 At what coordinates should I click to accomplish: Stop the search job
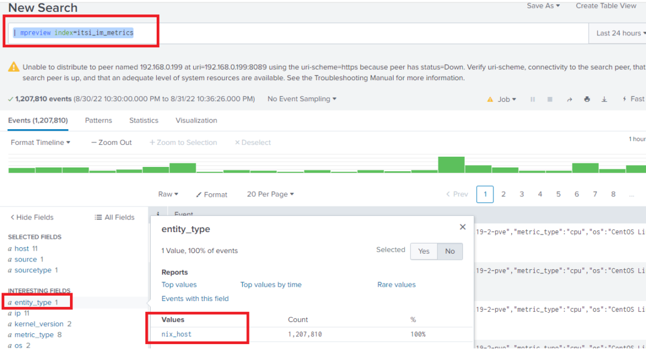[549, 99]
